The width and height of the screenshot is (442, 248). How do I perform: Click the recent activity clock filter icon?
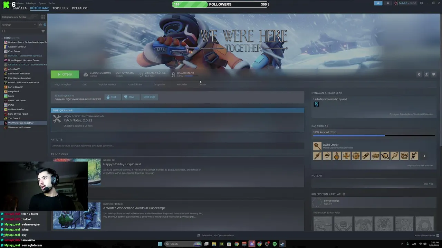tap(40, 25)
